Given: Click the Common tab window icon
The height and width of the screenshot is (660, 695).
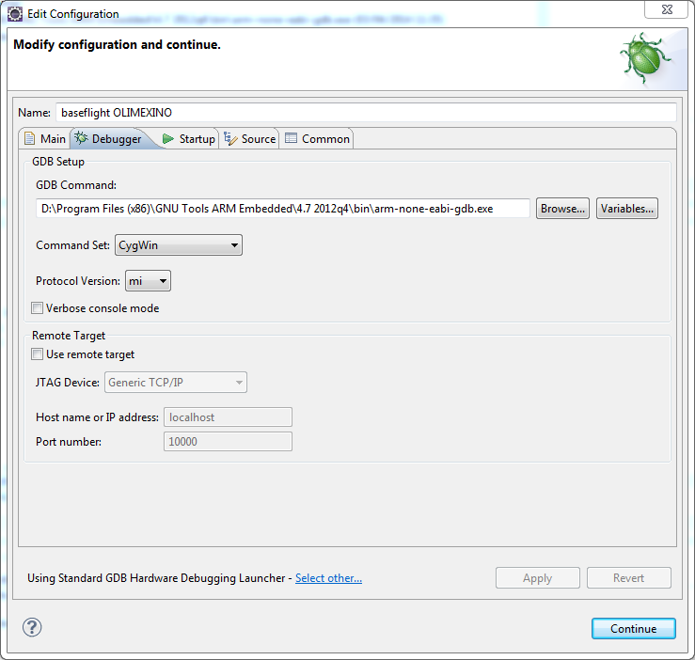Looking at the screenshot, I should click(292, 139).
